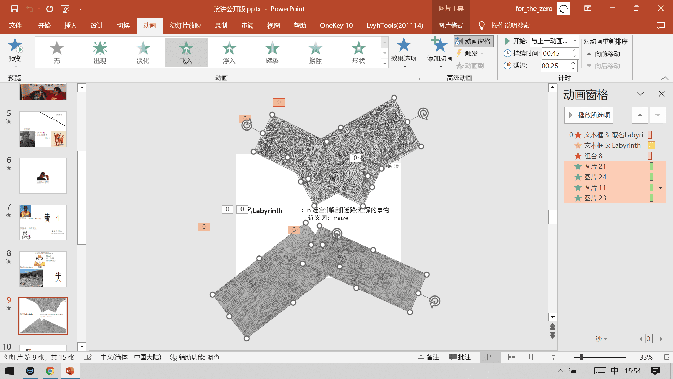Select the 擦除 (Wipe) animation effect

click(x=315, y=52)
